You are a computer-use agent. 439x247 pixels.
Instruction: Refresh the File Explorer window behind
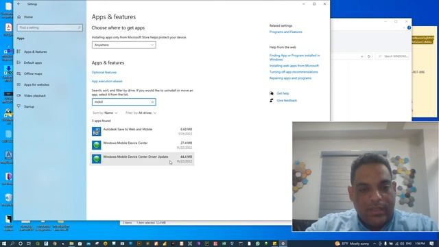click(369, 56)
